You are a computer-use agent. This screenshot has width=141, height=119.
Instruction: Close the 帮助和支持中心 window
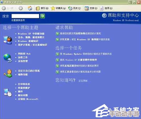tap(139, 2)
